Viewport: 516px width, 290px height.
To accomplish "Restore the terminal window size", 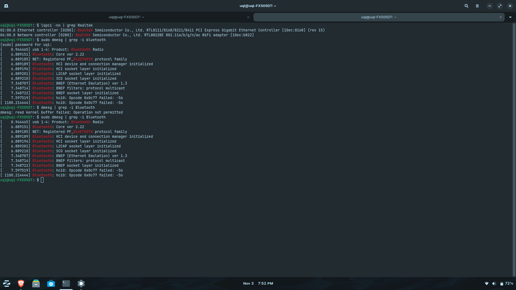I will click(500, 6).
